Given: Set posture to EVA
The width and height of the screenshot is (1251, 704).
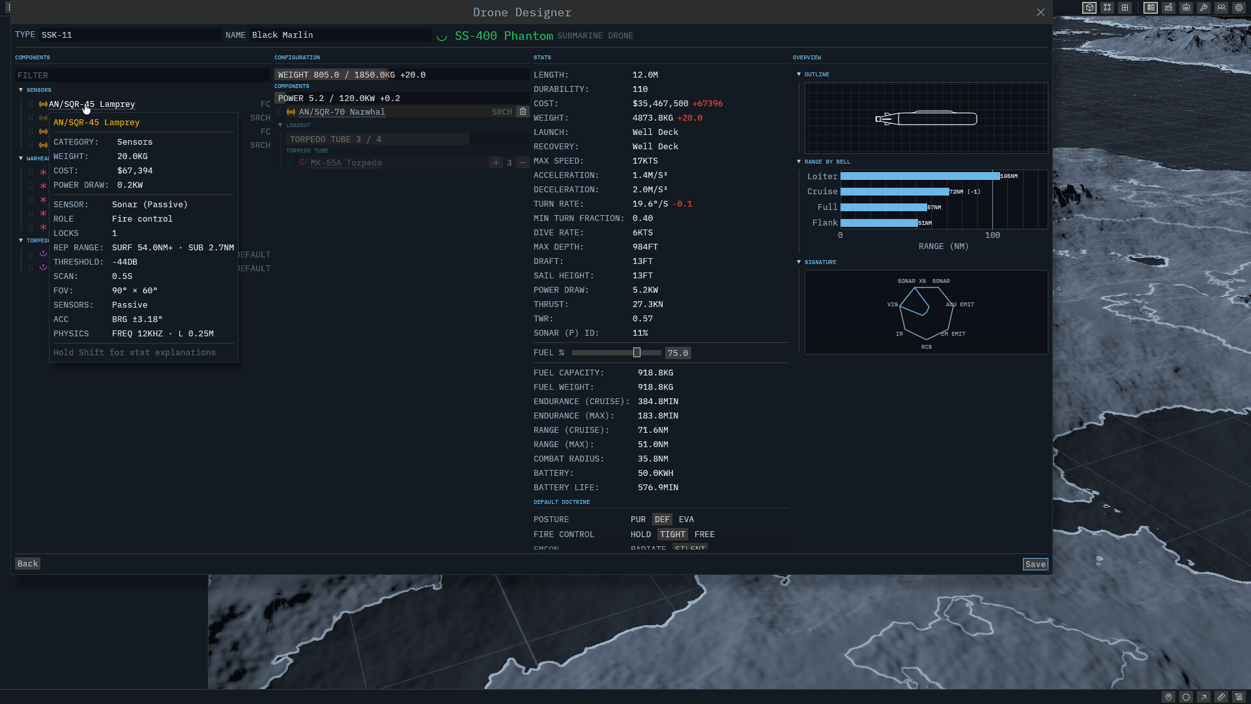Looking at the screenshot, I should click(x=686, y=520).
